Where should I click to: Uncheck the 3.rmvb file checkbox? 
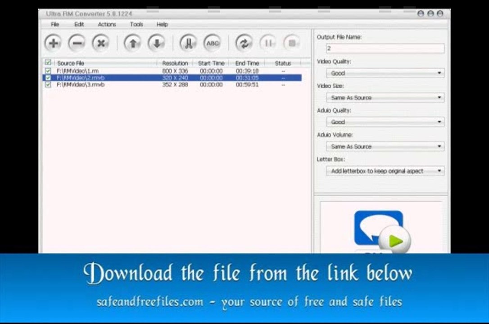click(x=48, y=85)
